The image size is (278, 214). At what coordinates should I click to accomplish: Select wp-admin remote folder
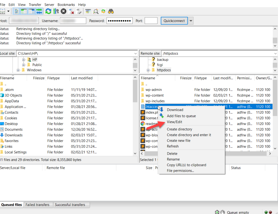pos(154,90)
